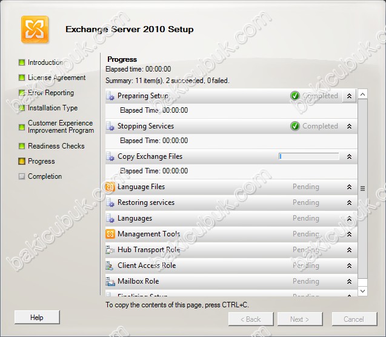
Task: Click the Hub Transport Role row label
Action: 148,250
